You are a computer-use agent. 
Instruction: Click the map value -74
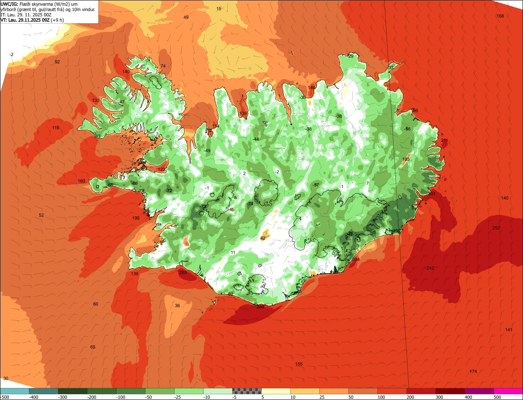click(x=250, y=204)
